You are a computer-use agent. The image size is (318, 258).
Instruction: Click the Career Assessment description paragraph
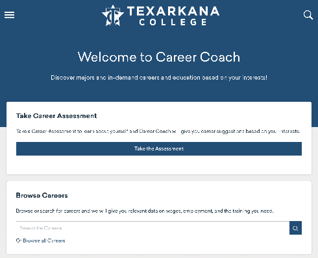pyautogui.click(x=158, y=131)
